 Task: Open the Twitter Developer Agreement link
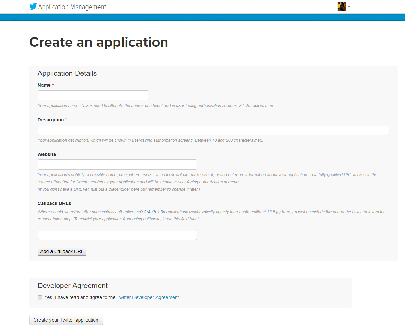(148, 297)
